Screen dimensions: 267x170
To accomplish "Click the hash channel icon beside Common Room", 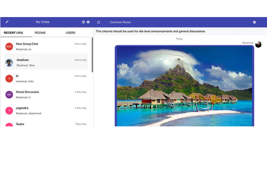I will click(99, 22).
